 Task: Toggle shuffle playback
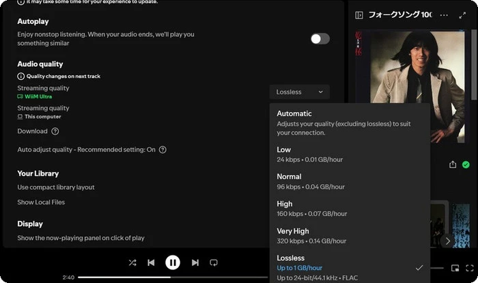pos(132,262)
